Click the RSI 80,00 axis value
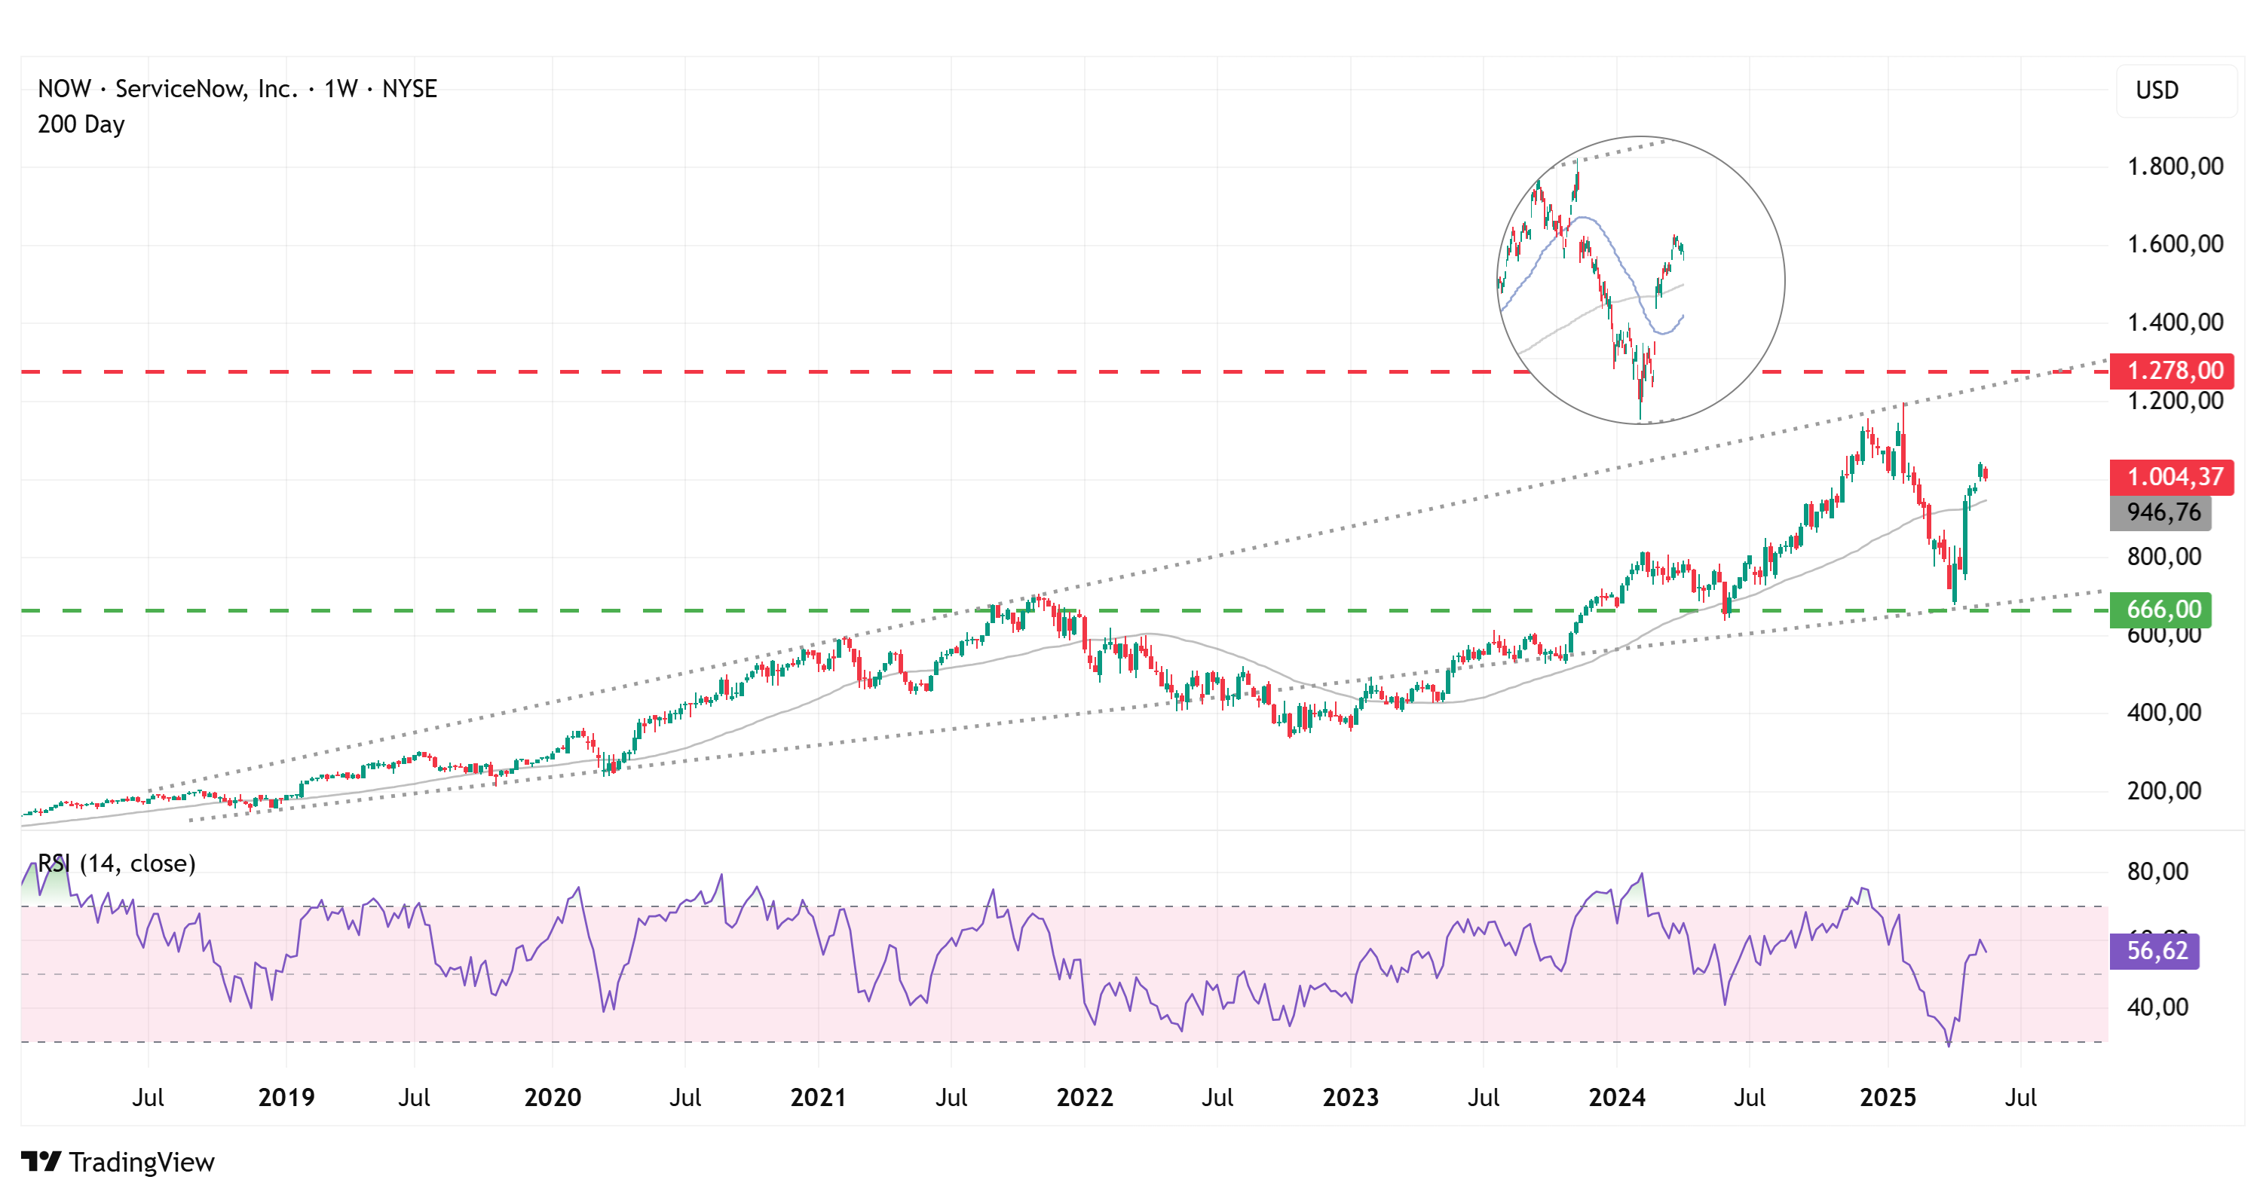Screen dimensions: 2266x1198 click(2157, 871)
